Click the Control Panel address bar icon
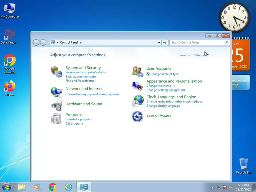Image resolution: width=256 pixels, height=192 pixels. [x=52, y=42]
